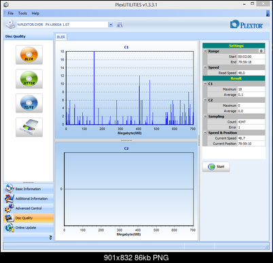This screenshot has width=273, height=263.
Task: Collapse the Speed & Position section
Action: point(205,133)
